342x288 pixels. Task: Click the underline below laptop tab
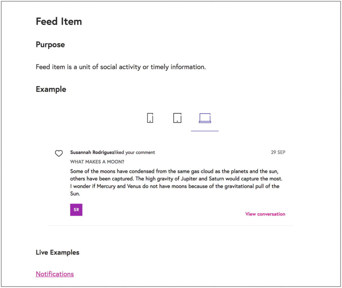tap(205, 131)
